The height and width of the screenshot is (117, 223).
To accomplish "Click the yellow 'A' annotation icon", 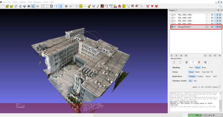I will tap(81, 6).
